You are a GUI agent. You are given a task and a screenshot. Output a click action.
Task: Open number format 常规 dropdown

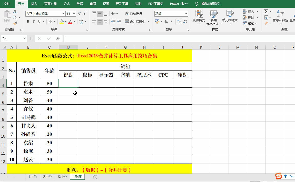click(186, 14)
